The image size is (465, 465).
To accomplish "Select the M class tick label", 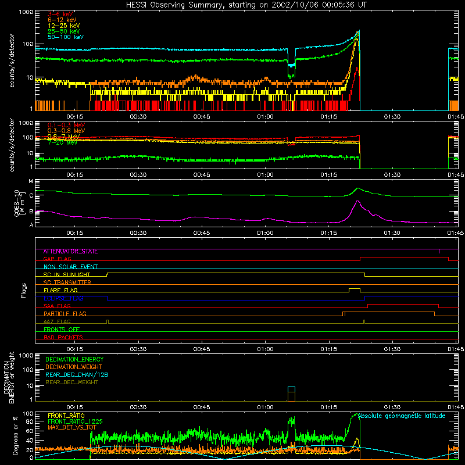I will (x=31, y=181).
